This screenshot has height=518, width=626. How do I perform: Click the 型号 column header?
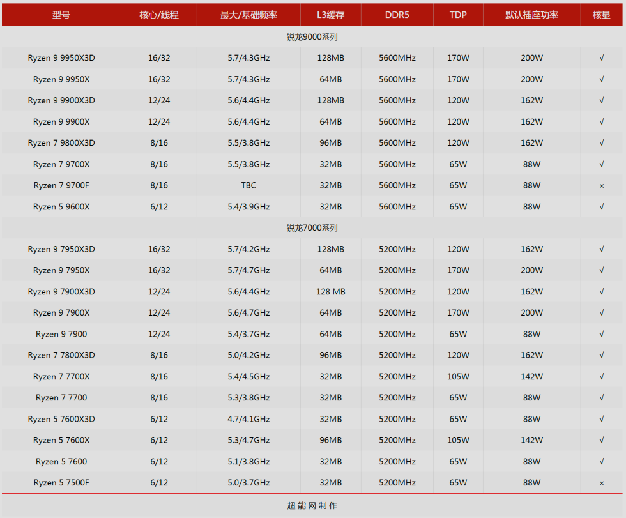[x=61, y=15]
